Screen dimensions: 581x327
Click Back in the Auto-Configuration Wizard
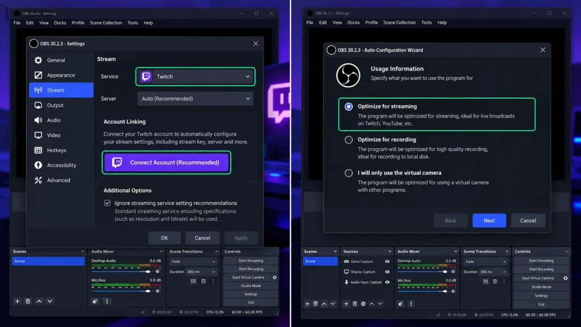[x=451, y=221]
